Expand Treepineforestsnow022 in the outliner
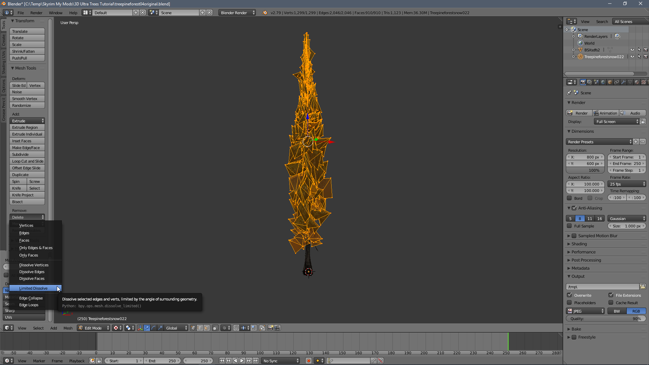Screen dimensions: 649x365 coord(573,56)
